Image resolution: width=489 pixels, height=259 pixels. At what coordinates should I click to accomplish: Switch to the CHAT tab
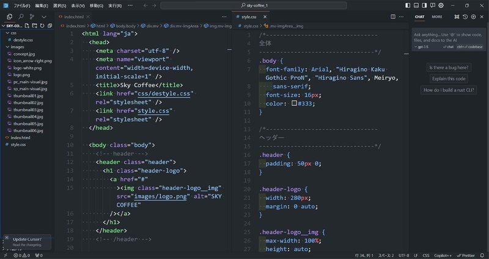pos(419,17)
